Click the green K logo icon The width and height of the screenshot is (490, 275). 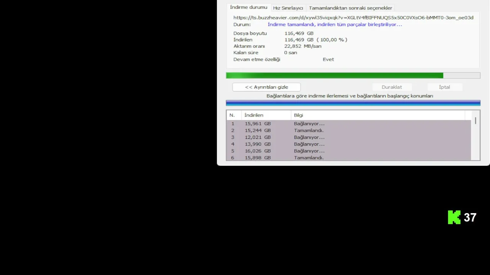pyautogui.click(x=454, y=217)
